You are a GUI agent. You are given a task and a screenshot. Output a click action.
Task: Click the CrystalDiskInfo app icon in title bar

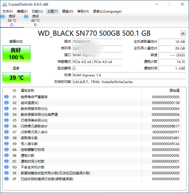point(5,4)
